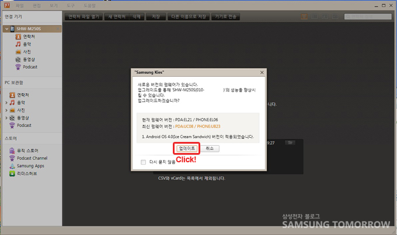The height and width of the screenshot is (235, 397).
Task: Open the 보기 (View) menu
Action: [x=54, y=6]
